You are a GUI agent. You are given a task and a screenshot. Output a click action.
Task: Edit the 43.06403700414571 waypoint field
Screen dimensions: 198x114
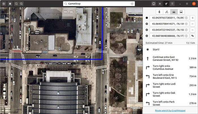169,24
